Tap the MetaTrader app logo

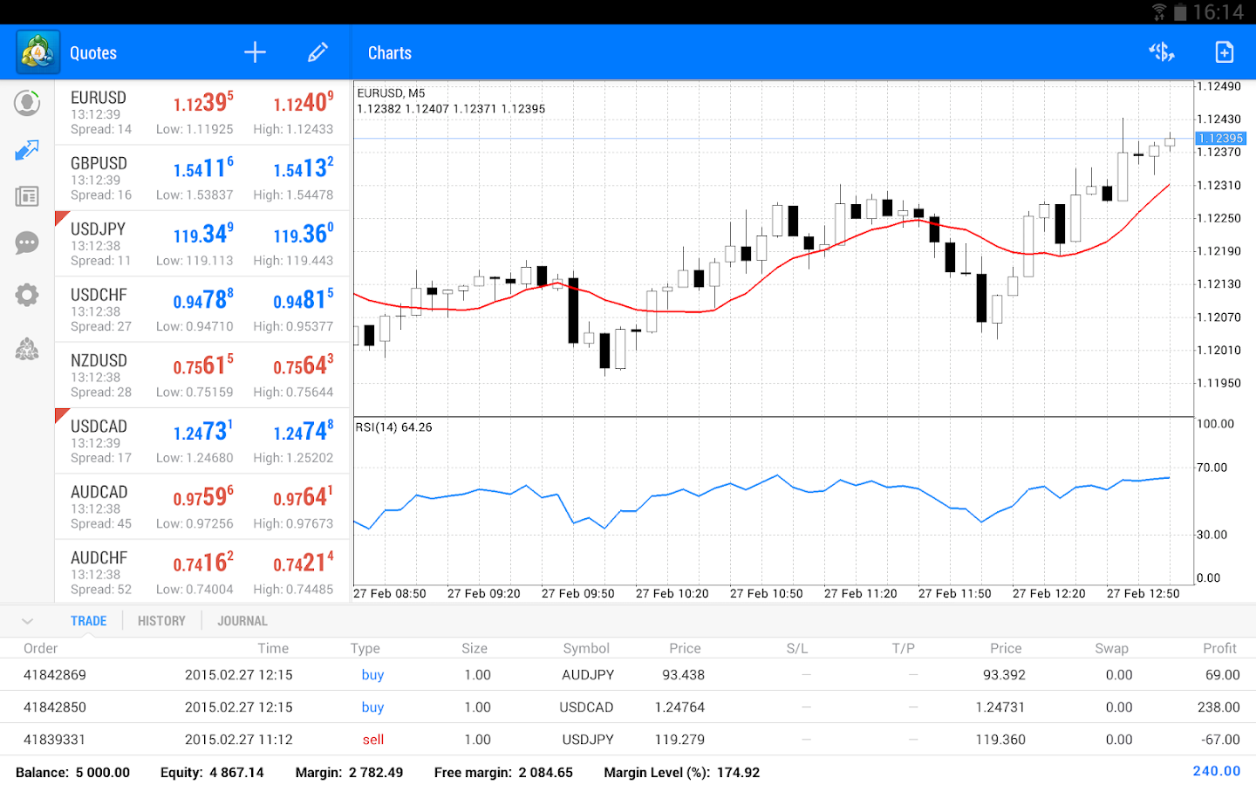coord(38,52)
